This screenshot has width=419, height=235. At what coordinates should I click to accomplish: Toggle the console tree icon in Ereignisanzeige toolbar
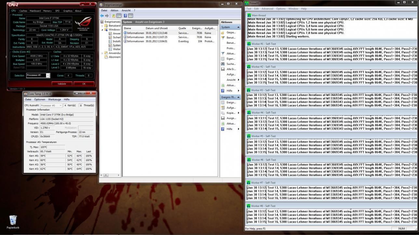point(119,16)
